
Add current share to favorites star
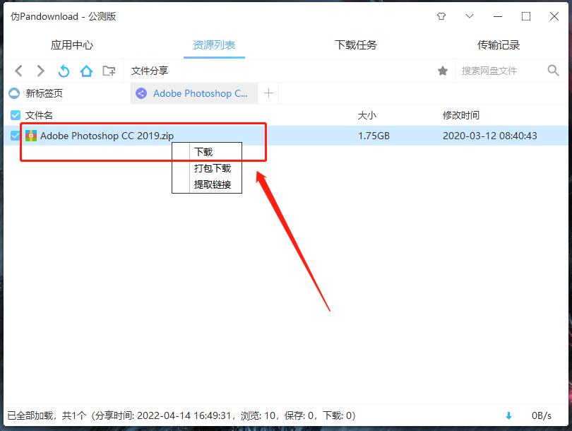pos(443,71)
